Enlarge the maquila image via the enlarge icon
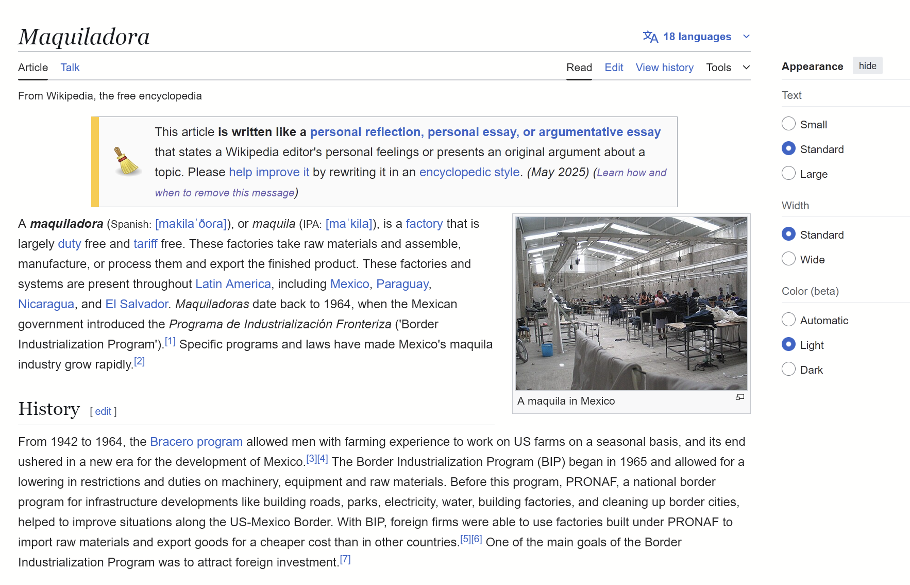The height and width of the screenshot is (585, 910). coord(740,397)
